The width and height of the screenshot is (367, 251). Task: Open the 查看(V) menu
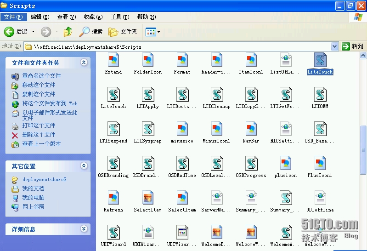tap(67, 17)
